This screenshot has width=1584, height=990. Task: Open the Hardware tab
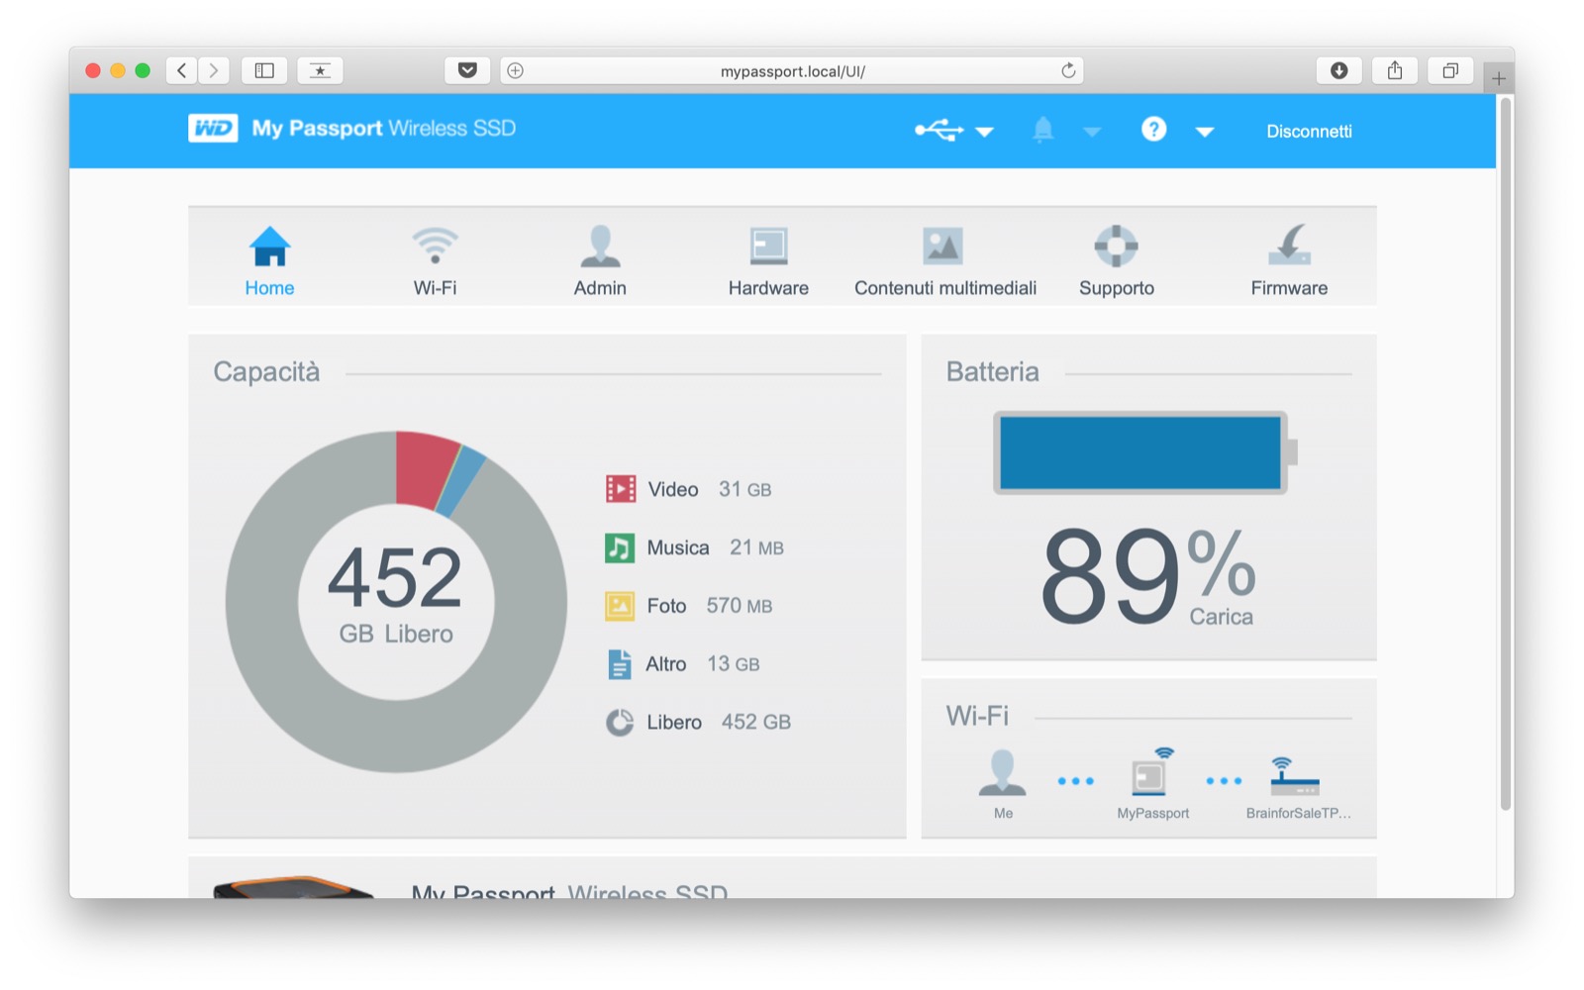click(x=768, y=260)
